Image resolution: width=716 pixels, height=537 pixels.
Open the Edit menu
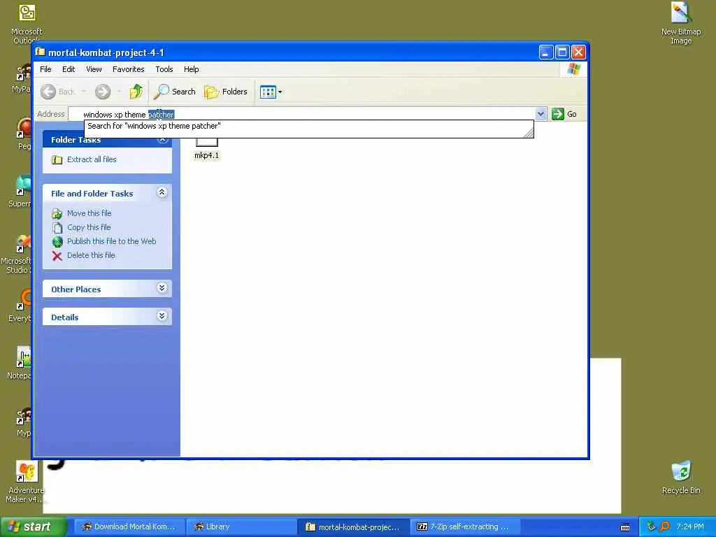click(69, 69)
